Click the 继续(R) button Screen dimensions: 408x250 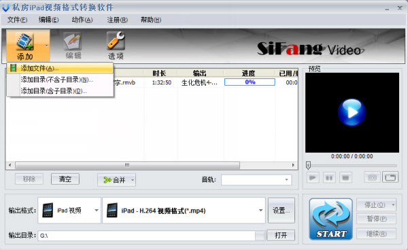[x=377, y=234]
